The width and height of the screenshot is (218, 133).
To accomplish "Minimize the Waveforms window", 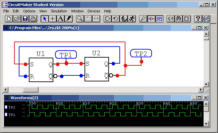I will tap(194, 98).
